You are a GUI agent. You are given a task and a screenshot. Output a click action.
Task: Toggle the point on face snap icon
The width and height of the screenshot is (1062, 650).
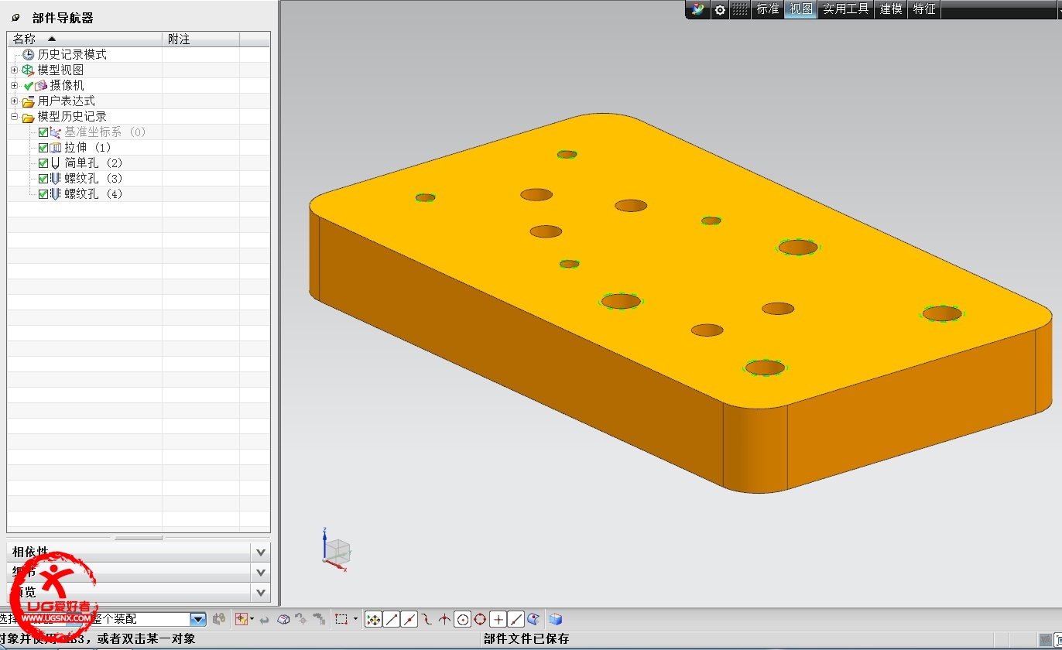coord(533,619)
